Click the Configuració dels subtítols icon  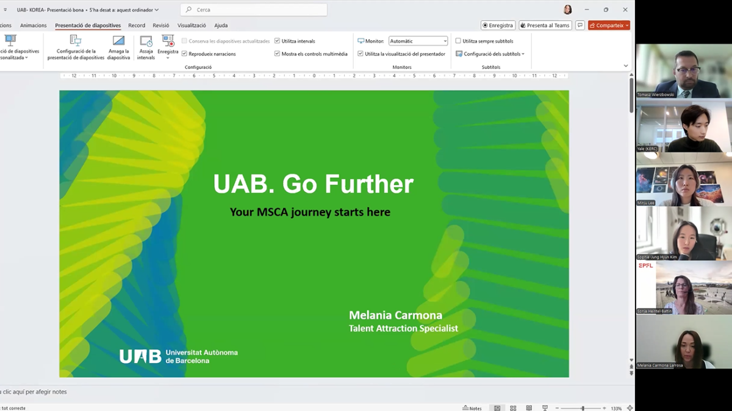(459, 54)
